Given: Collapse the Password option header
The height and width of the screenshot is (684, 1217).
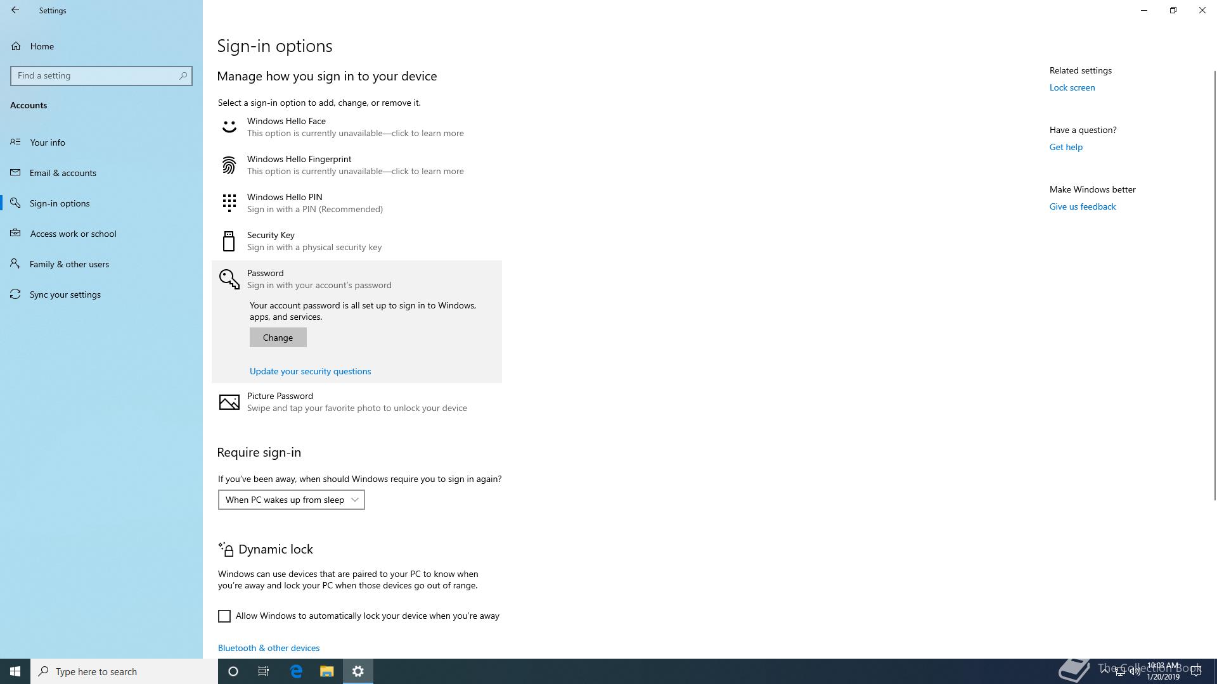Looking at the screenshot, I should 357,279.
